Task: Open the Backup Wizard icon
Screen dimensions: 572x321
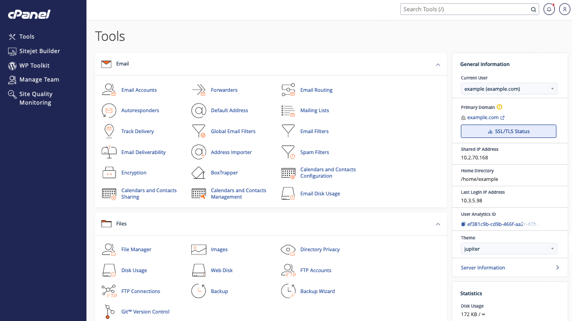Action: click(x=288, y=291)
